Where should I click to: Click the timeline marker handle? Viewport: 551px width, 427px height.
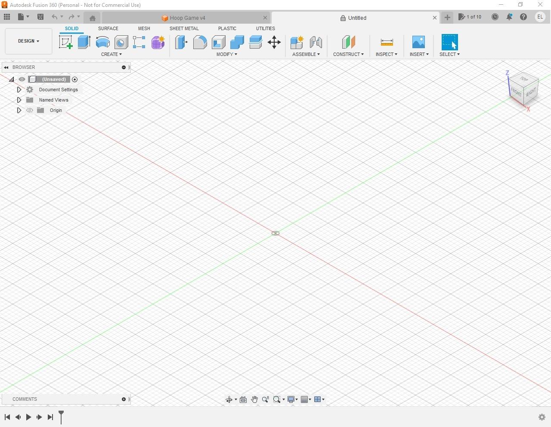coord(61,417)
